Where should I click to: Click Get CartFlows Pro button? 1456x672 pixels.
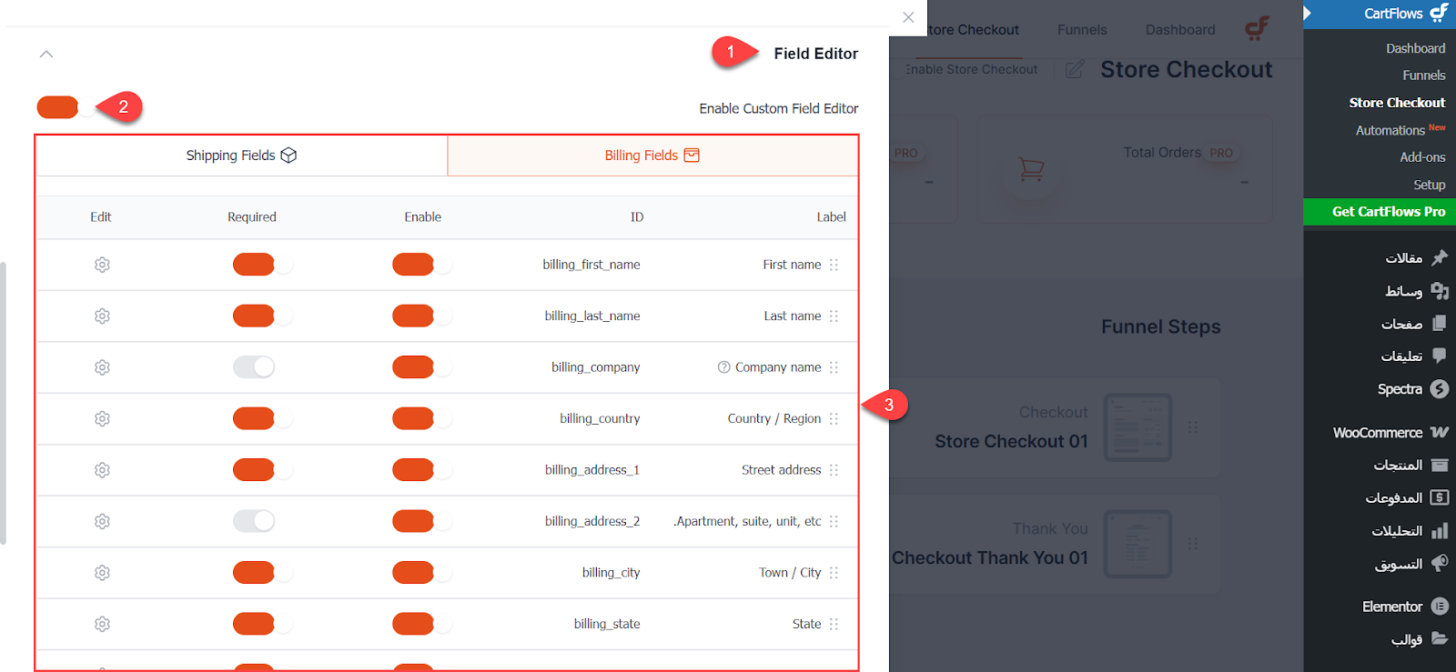point(1380,212)
